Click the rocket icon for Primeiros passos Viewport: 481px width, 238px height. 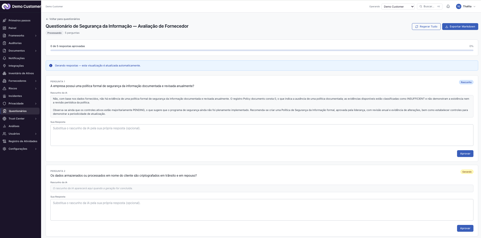click(4, 20)
